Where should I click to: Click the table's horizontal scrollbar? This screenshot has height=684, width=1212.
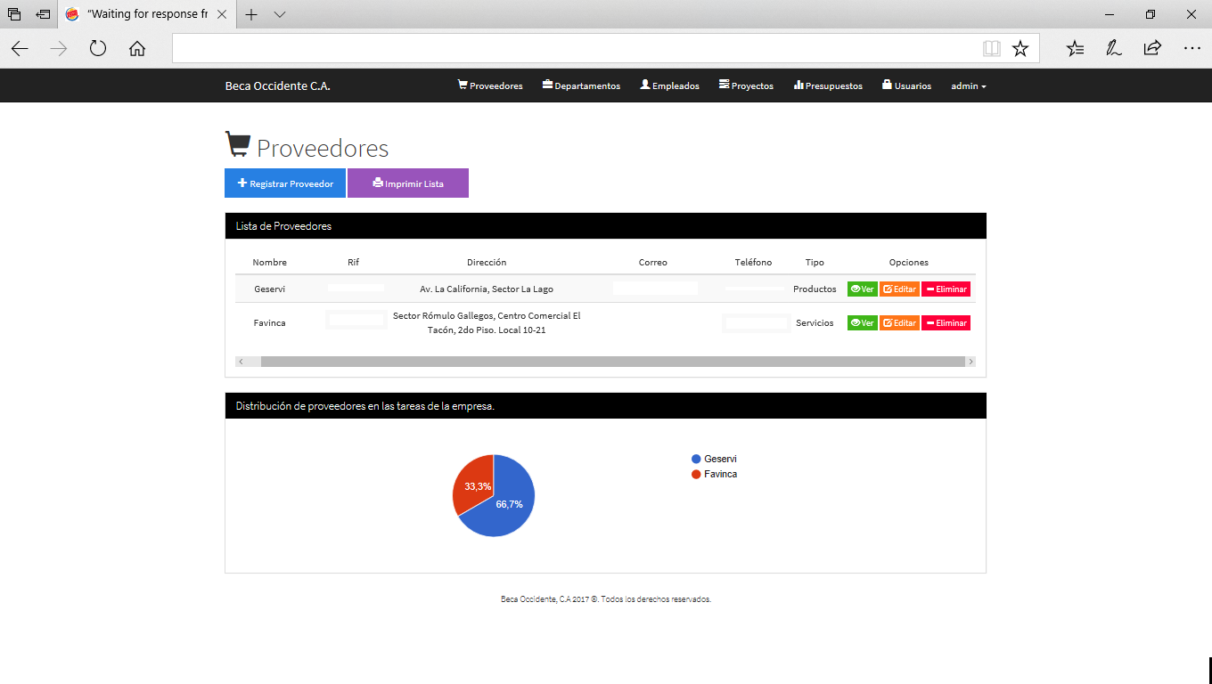pos(612,362)
